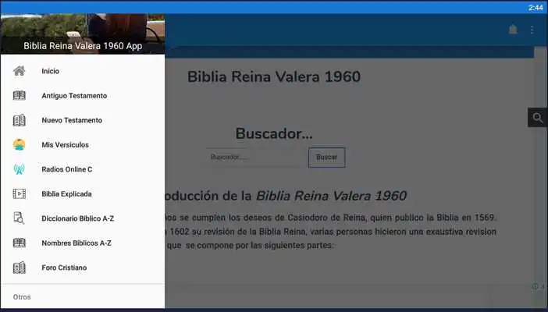Click the notification bell icon in header
Image resolution: width=548 pixels, height=312 pixels.
(513, 30)
